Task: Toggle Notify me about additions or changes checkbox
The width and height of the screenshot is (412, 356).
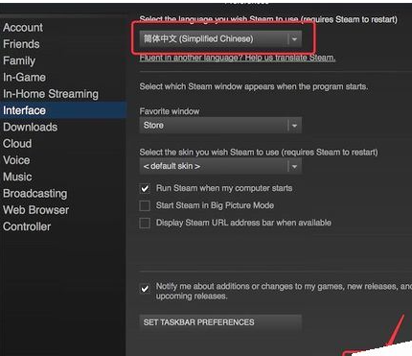Action: coord(145,289)
